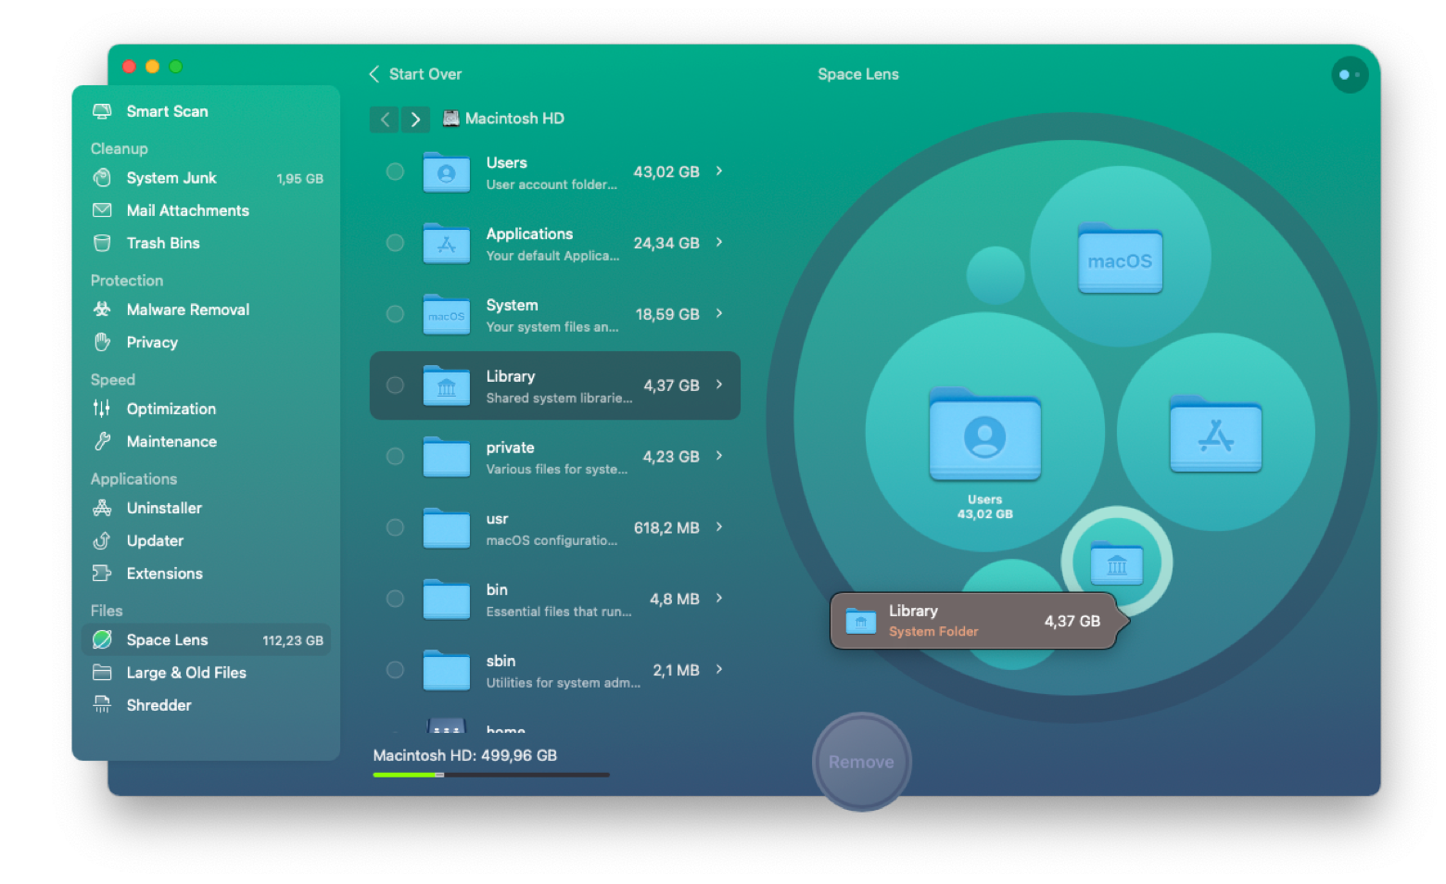This screenshot has width=1446, height=884.
Task: Click the '112,23 GB' Space Lens size
Action: pyautogui.click(x=293, y=640)
